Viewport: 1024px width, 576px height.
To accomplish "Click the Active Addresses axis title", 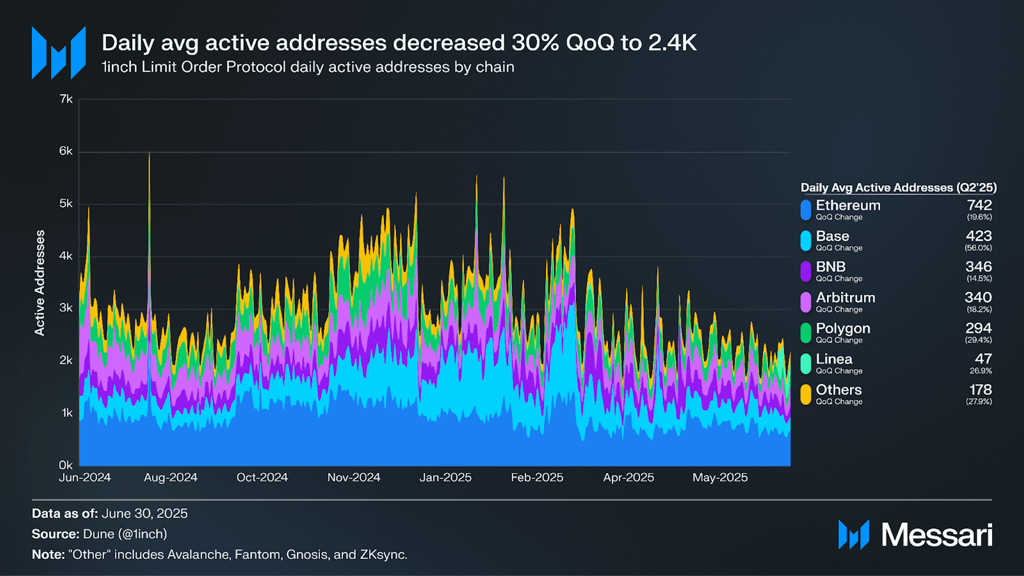I will [40, 283].
